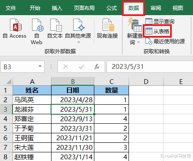193x161 pixels.
Task: Click quantity cell 4 in 郑喜定 row
Action: point(111,119)
